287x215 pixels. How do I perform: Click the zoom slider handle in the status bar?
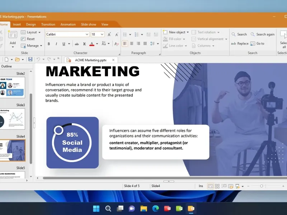[262, 186]
